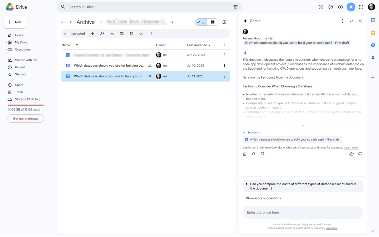Viewport: 379px width, 237px height.
Task: Open the account profile avatar
Action: tap(371, 7)
